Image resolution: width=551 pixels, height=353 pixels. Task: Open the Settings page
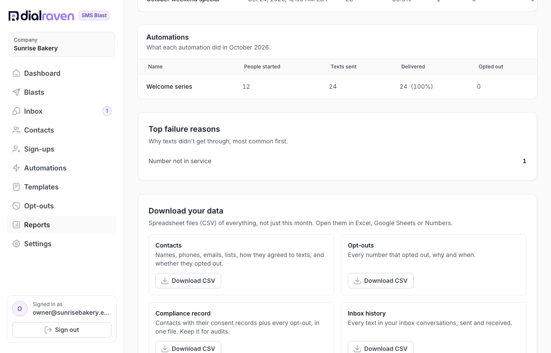tap(62, 244)
